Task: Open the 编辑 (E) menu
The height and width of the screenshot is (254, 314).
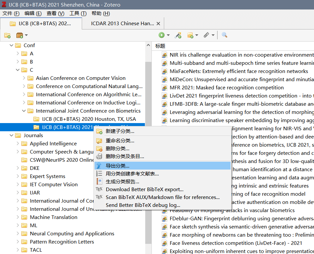Action: click(x=33, y=13)
